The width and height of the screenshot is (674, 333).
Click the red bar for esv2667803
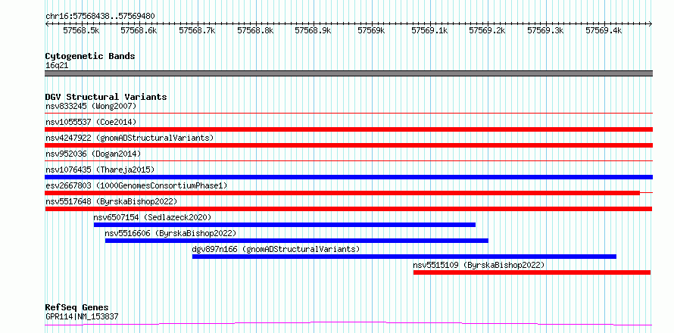click(x=342, y=193)
